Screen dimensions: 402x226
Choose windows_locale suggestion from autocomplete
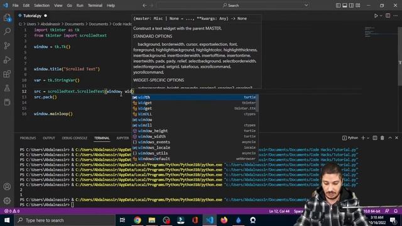(x=195, y=148)
